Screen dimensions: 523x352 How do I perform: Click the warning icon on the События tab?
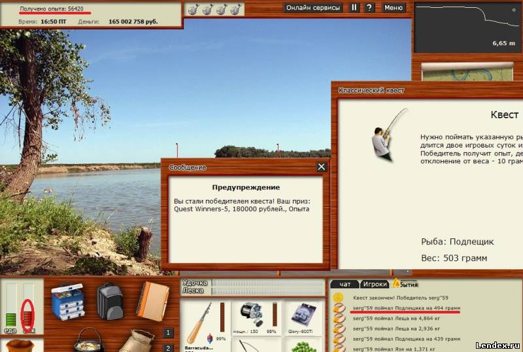point(396,283)
